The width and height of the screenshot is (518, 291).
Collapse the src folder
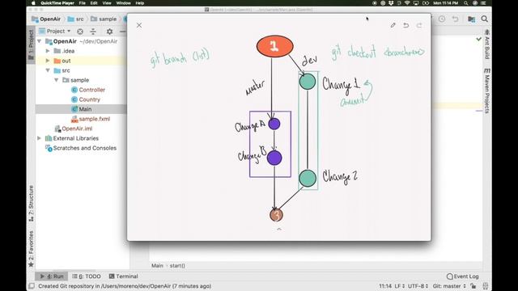48,70
